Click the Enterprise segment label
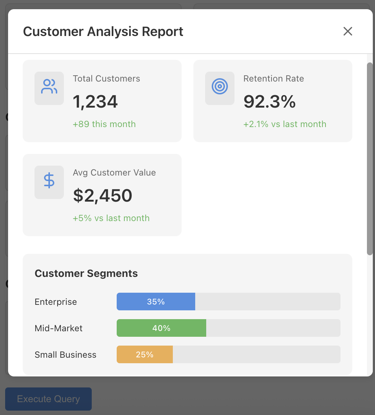The width and height of the screenshot is (375, 415). click(56, 302)
